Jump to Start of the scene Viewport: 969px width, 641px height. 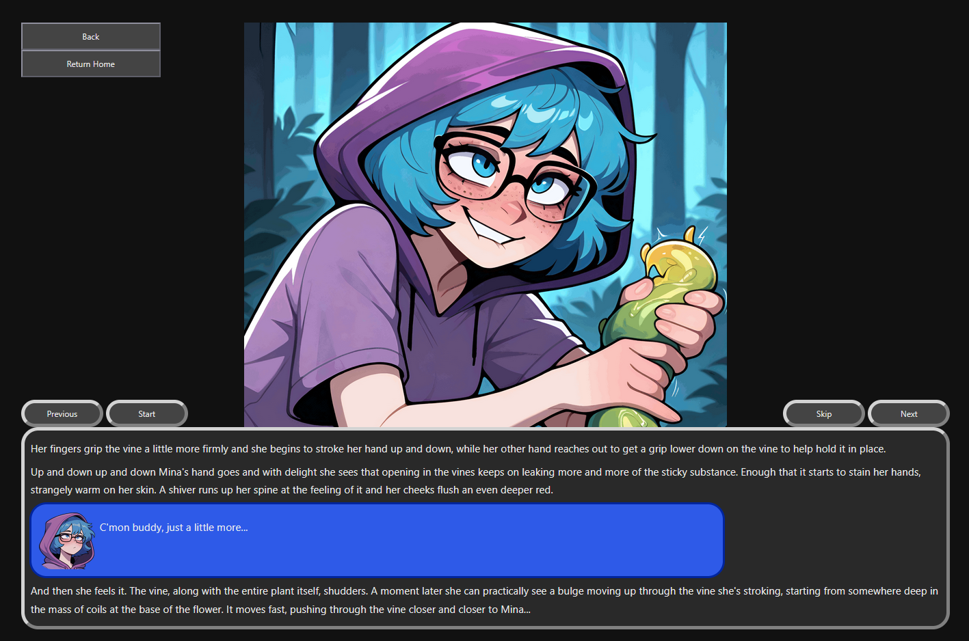tap(147, 414)
